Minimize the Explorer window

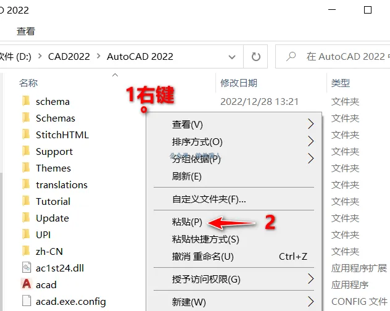pos(332,10)
